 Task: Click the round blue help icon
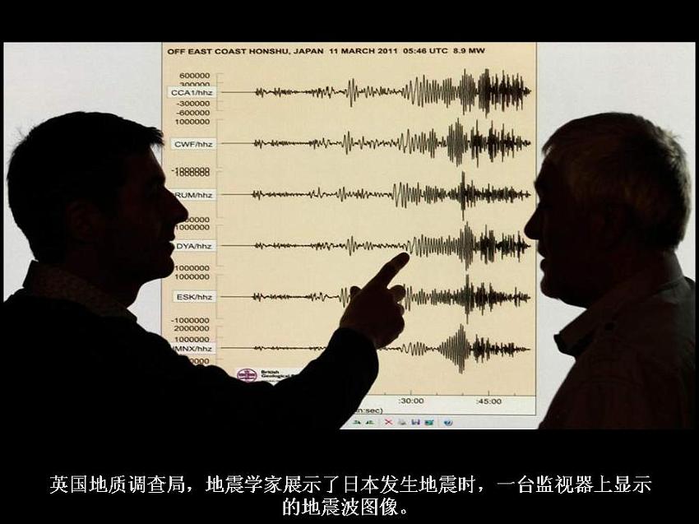(x=448, y=422)
